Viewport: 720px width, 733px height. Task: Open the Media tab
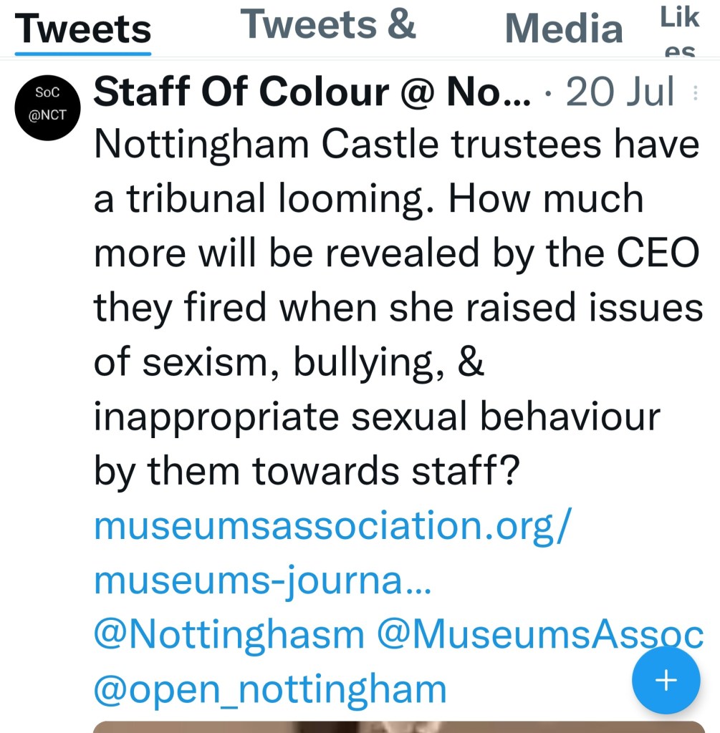point(563,29)
